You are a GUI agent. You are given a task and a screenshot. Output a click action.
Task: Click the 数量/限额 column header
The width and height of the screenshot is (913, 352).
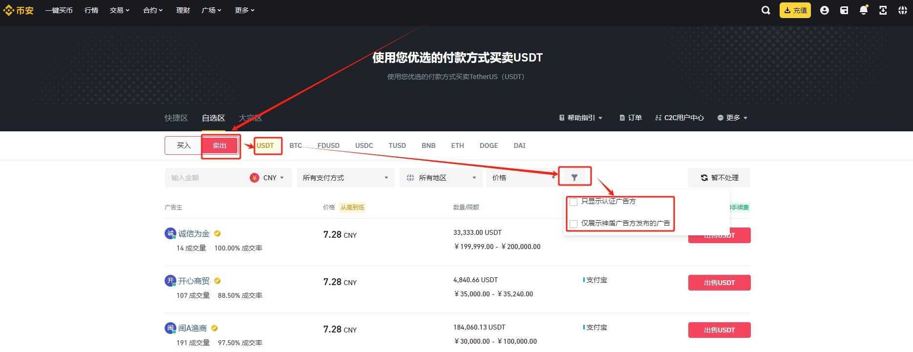(x=466, y=207)
